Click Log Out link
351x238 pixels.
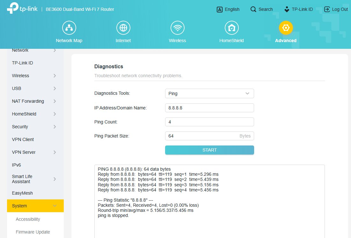pyautogui.click(x=336, y=9)
